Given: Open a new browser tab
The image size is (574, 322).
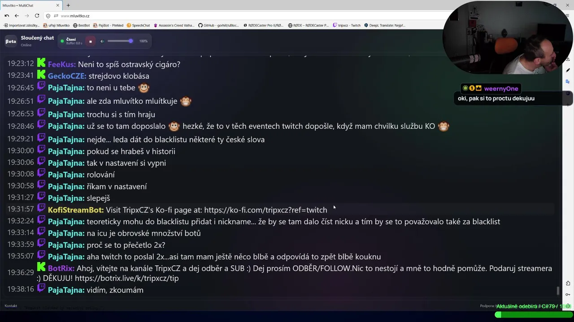Looking at the screenshot, I should [68, 5].
